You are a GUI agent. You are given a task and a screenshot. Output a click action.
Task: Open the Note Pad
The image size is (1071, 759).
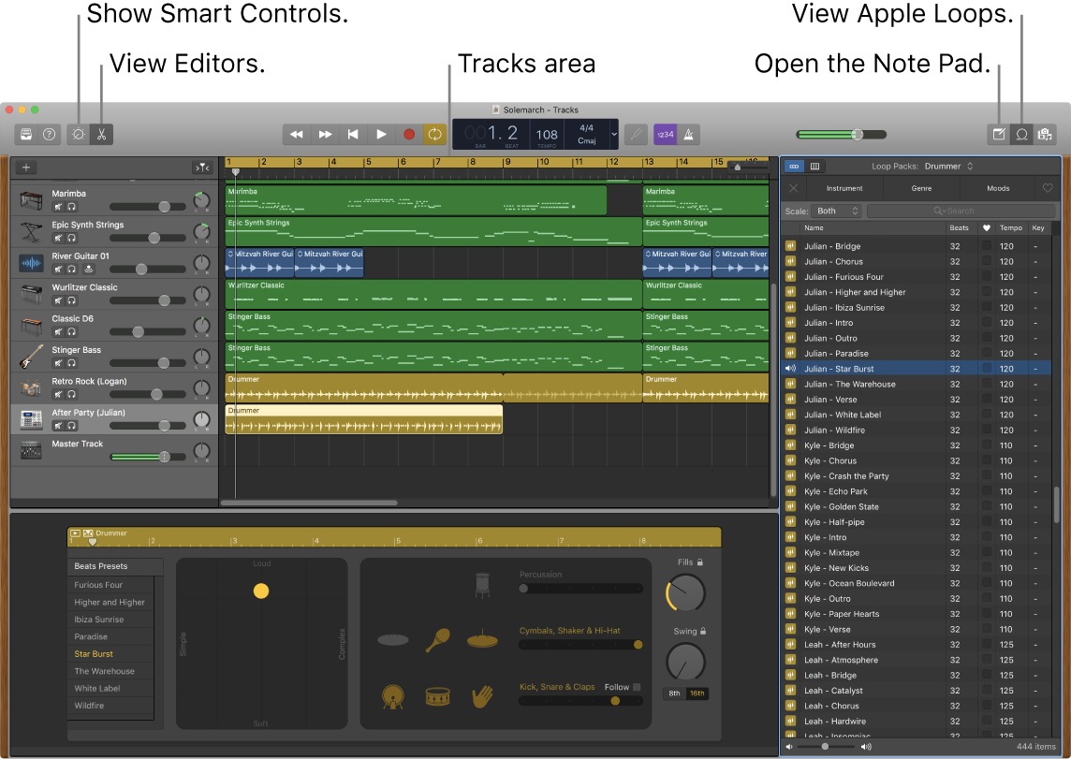point(998,134)
